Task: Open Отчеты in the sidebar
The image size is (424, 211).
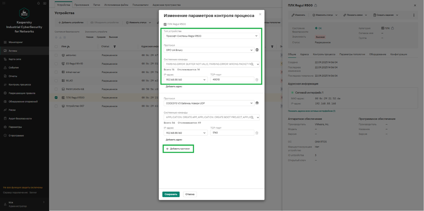Action: (x=13, y=76)
